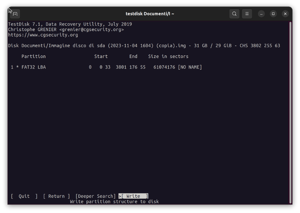
Task: Click the grenier@cgsecurity.org email address
Action: pos(91,30)
